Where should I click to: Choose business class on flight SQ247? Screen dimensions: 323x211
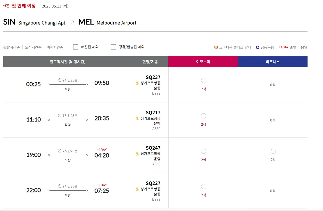(x=273, y=151)
